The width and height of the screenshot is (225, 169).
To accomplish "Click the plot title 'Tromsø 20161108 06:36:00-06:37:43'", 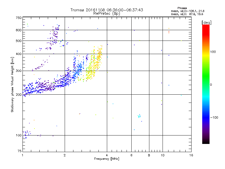I will point(107,10).
